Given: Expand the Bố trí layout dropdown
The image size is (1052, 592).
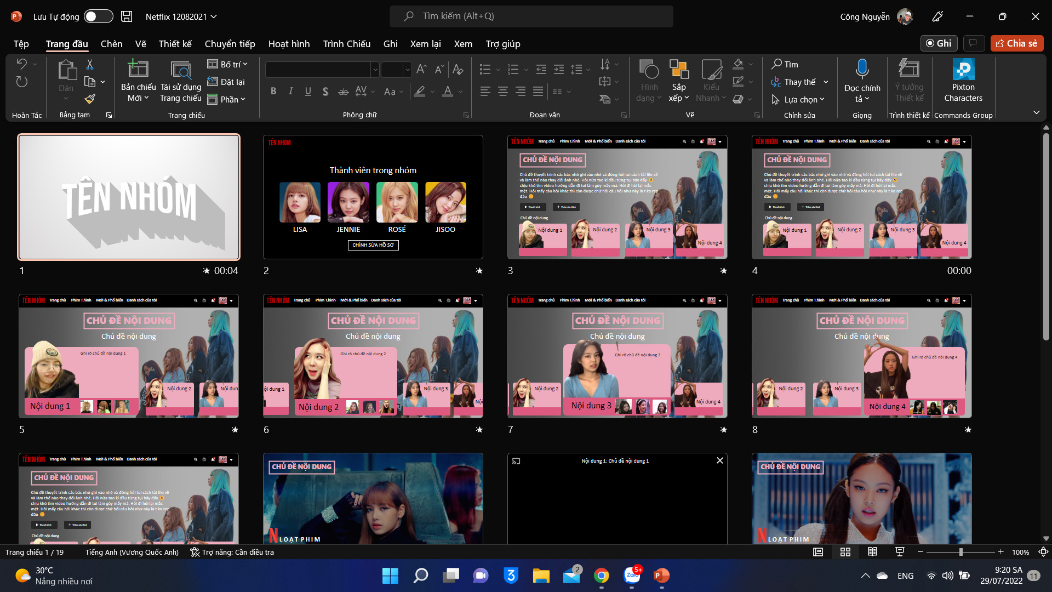Looking at the screenshot, I should point(245,64).
